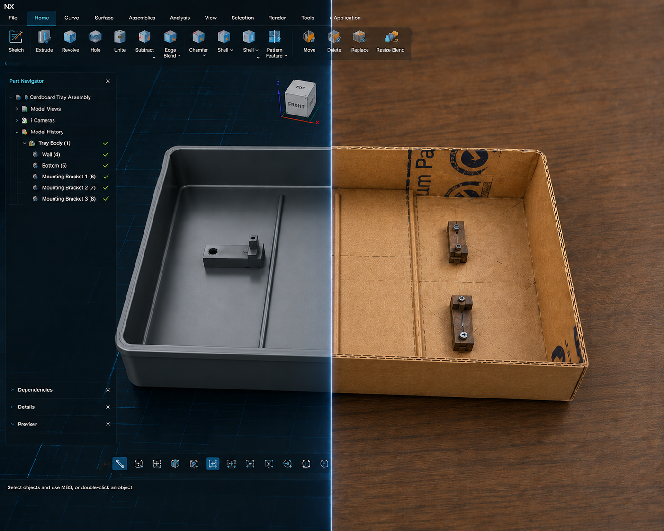This screenshot has height=531, width=664.
Task: Close the Part Navigator panel
Action: (x=108, y=81)
